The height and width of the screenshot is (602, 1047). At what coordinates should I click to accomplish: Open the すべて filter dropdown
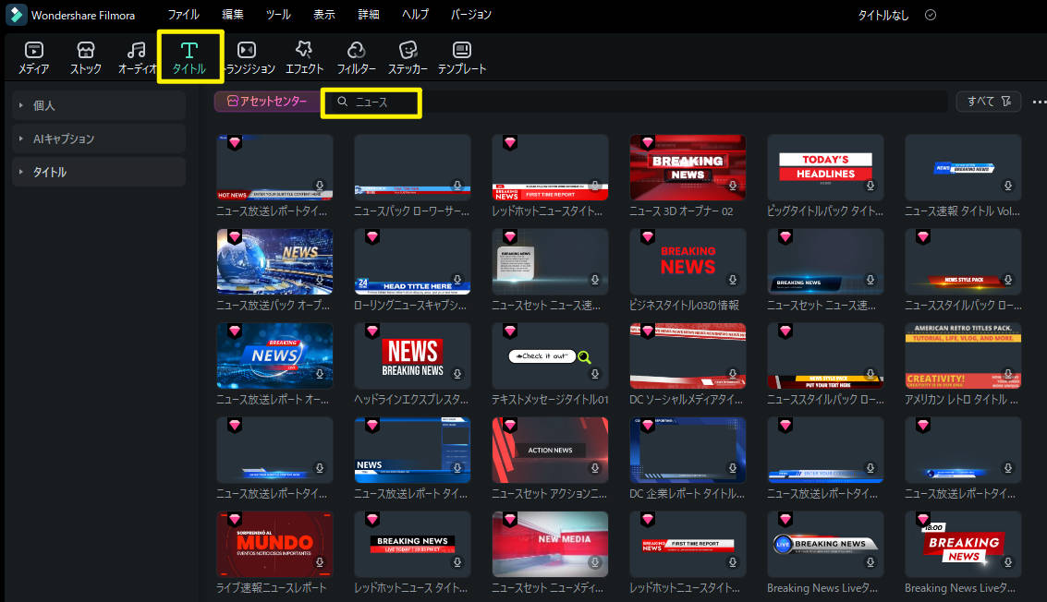pyautogui.click(x=981, y=102)
